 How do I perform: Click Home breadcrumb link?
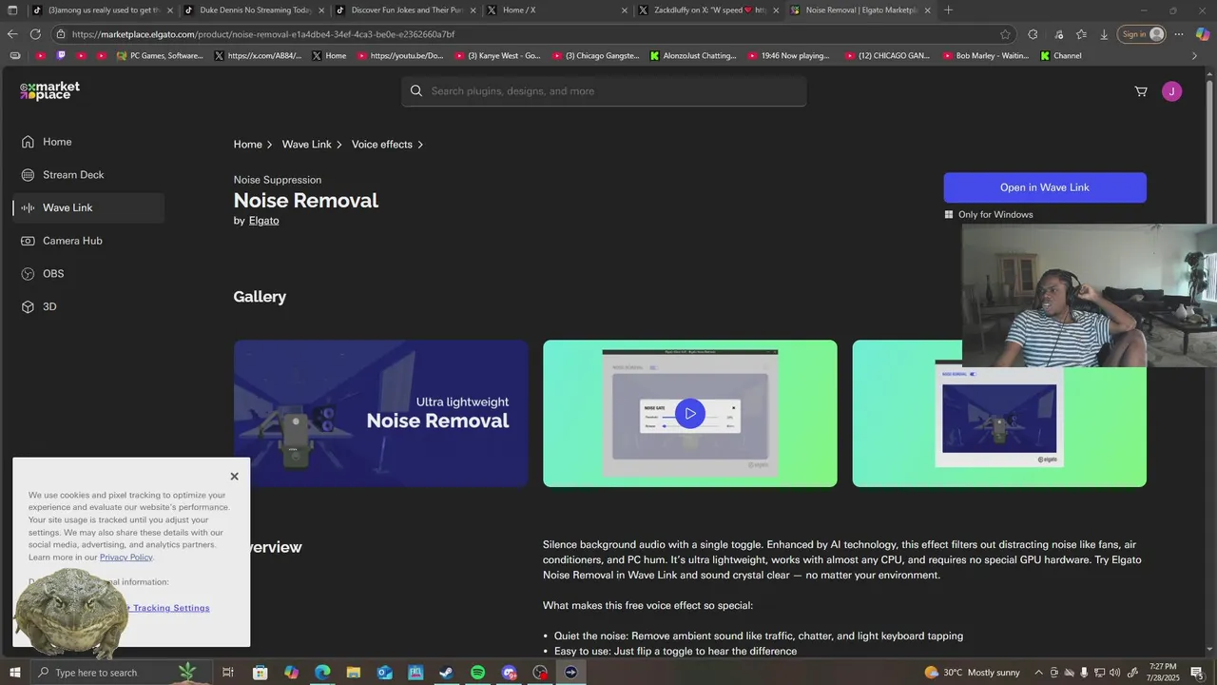pos(247,145)
